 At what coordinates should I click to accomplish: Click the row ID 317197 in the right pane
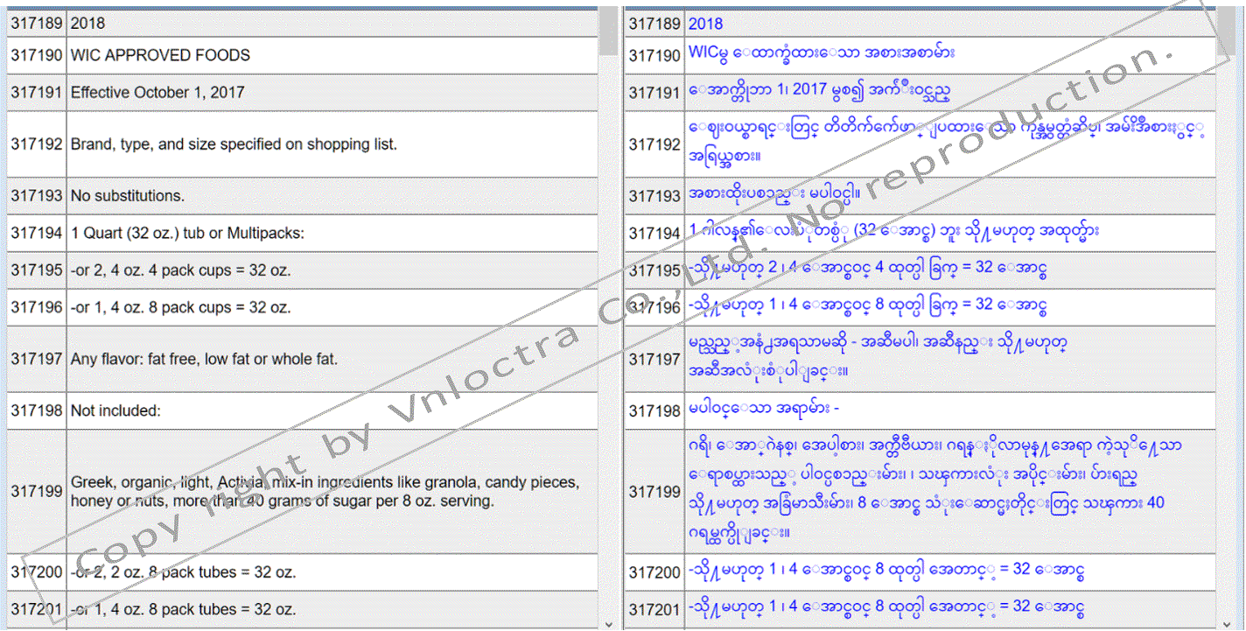pos(654,359)
